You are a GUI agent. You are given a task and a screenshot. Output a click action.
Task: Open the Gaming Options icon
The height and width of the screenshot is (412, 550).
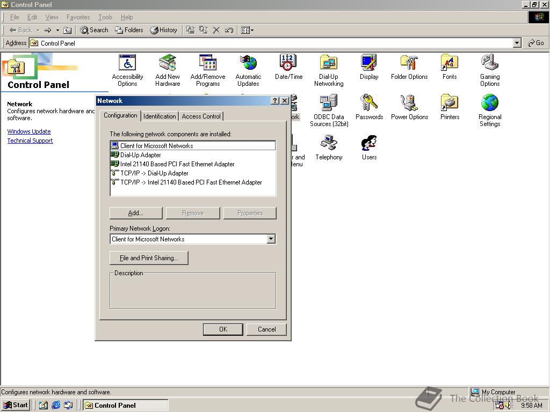(x=490, y=70)
